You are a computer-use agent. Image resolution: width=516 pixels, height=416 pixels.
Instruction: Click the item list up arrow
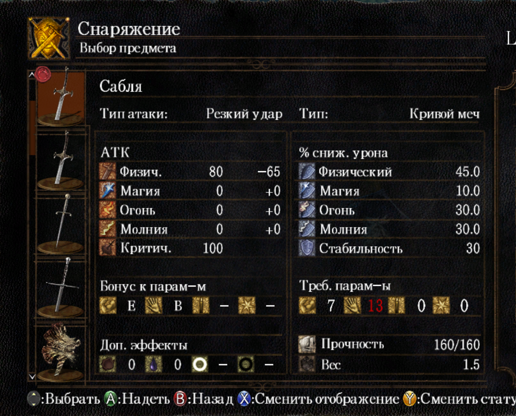[32, 74]
